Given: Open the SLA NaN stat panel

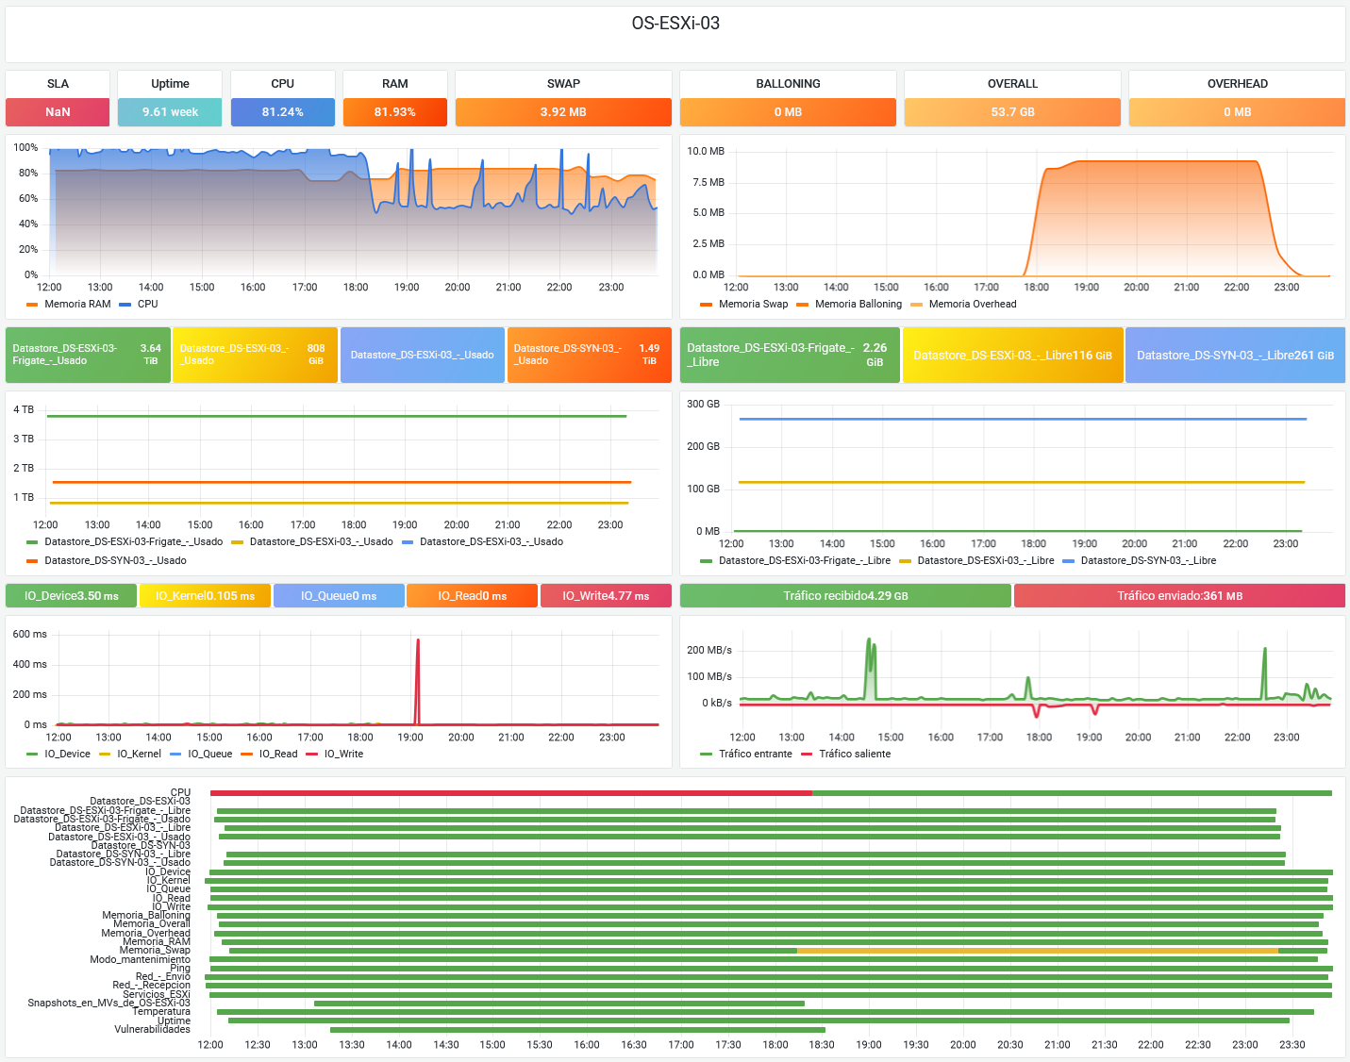Looking at the screenshot, I should [58, 111].
